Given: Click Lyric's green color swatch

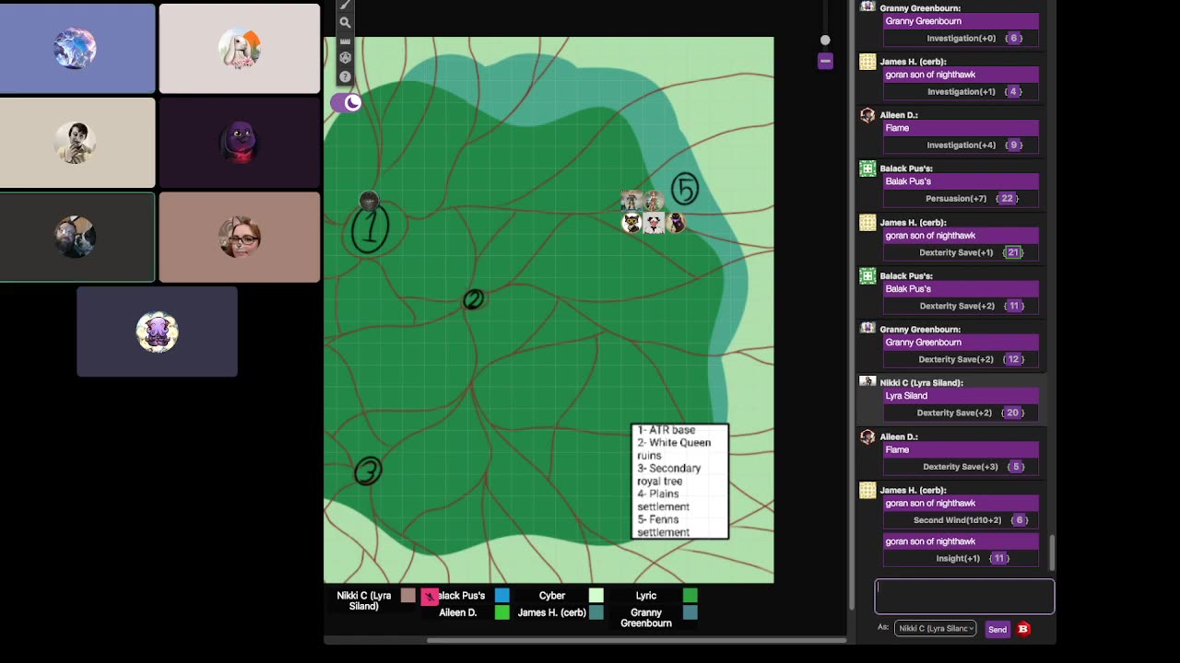Looking at the screenshot, I should coord(690,596).
